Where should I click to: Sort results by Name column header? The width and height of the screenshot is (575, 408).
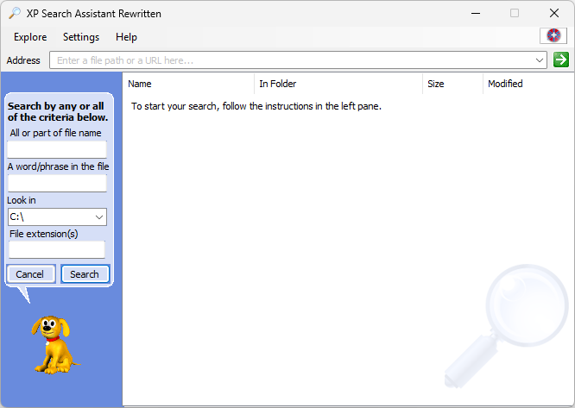click(x=188, y=84)
